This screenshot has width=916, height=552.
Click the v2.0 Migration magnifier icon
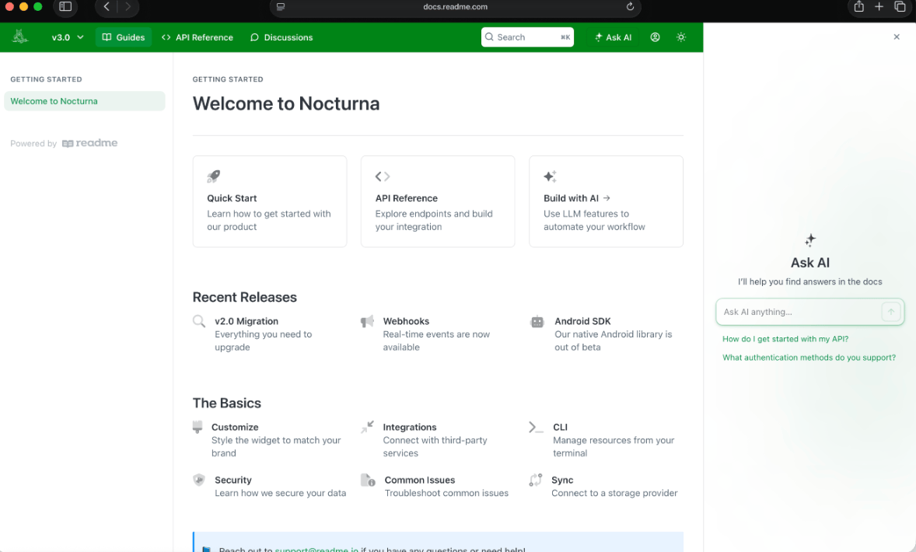pos(199,321)
